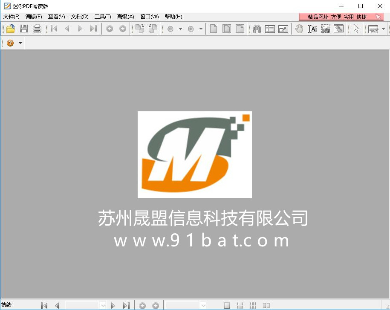Open the page number combo box in the status bar
Image resolution: width=390 pixels, height=310 pixels.
[103, 305]
